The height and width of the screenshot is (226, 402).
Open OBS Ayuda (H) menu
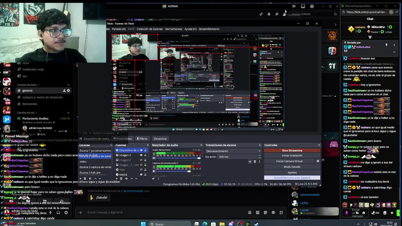(x=190, y=29)
